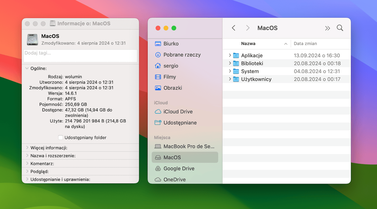Image resolution: width=377 pixels, height=209 pixels.
Task: Click the date 20.08.2024 o 00:17
Action: [317, 79]
